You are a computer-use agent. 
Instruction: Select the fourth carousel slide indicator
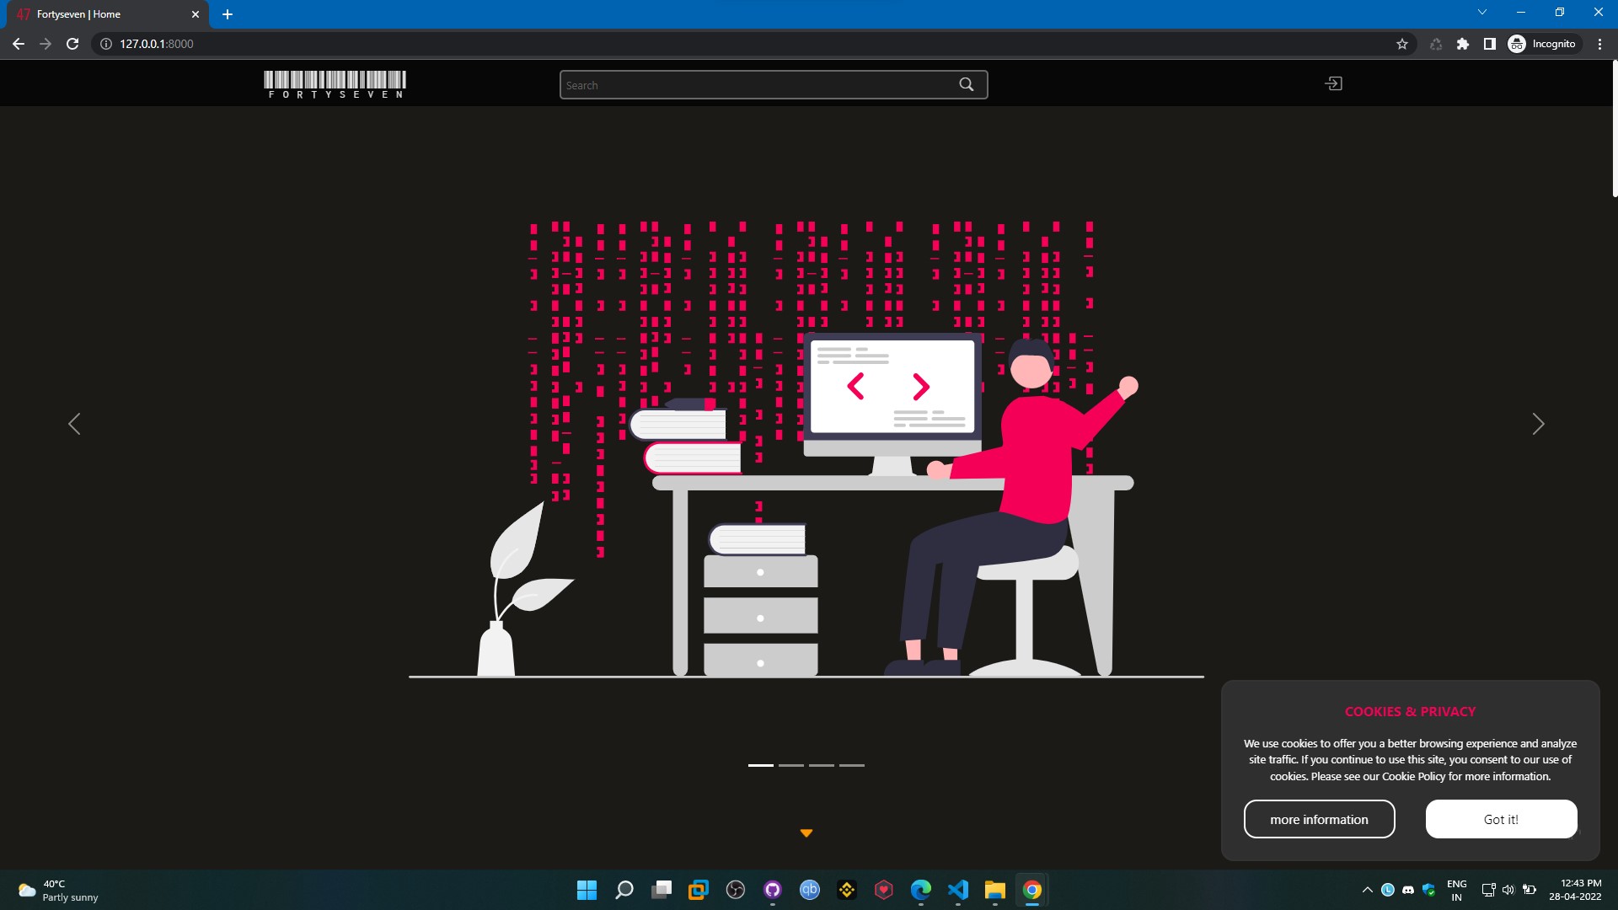851,765
